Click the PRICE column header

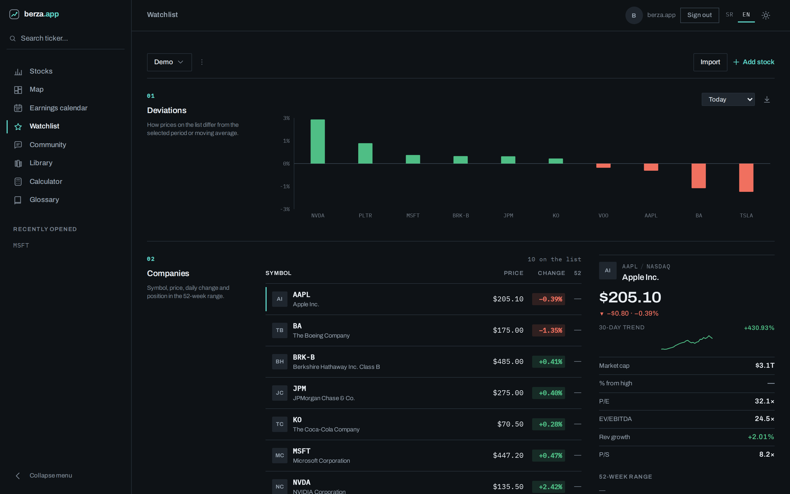513,273
